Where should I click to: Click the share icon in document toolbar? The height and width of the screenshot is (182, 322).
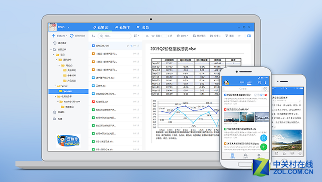(211, 36)
